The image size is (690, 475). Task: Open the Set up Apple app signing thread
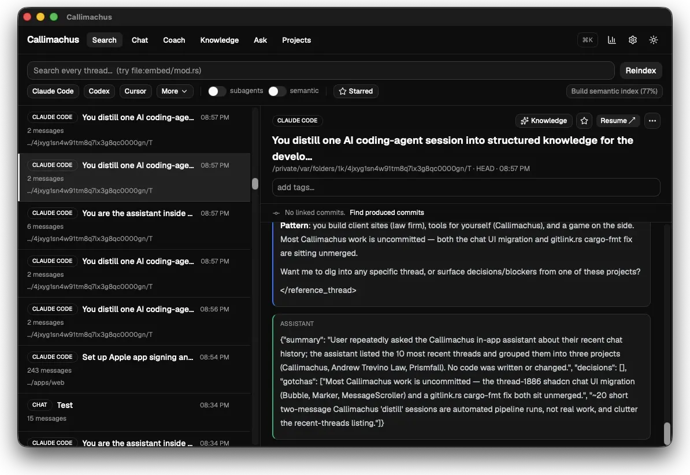coord(134,369)
